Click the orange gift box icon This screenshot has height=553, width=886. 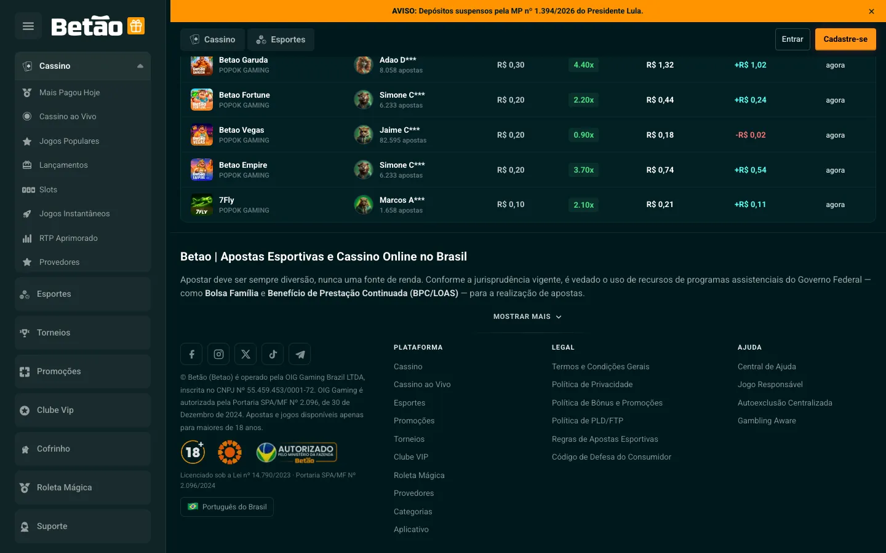[x=136, y=26]
